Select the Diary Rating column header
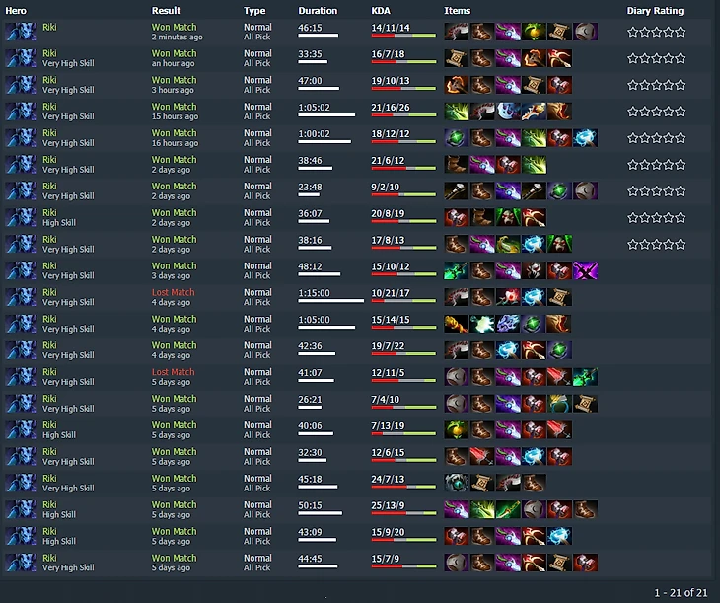720x603 pixels. pos(655,11)
